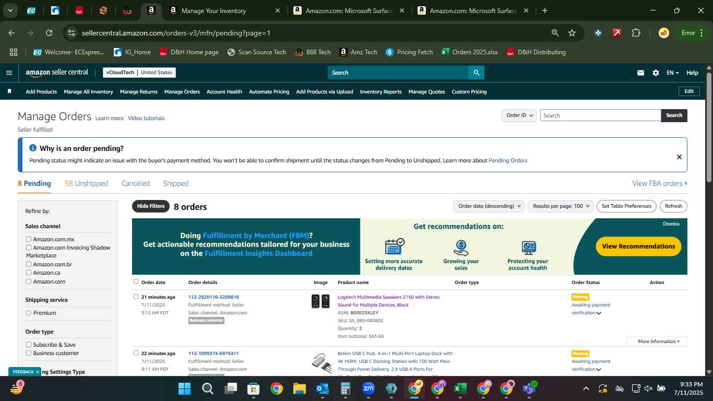
Task: Check the Amazon.com sales channel filter
Action: click(x=29, y=281)
